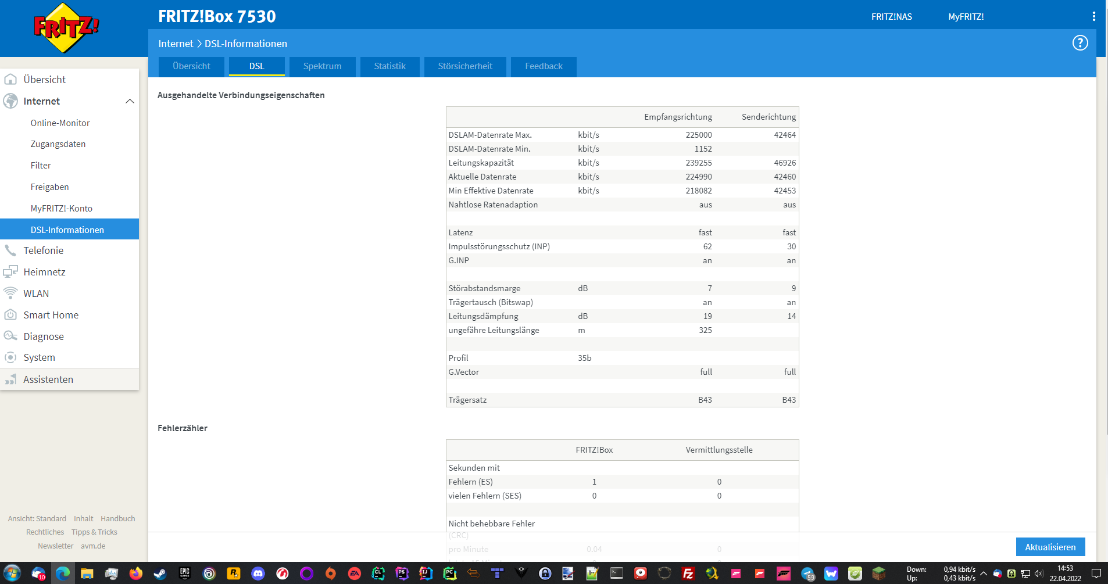Open PyCharm from the taskbar
This screenshot has width=1108, height=584.
(450, 574)
